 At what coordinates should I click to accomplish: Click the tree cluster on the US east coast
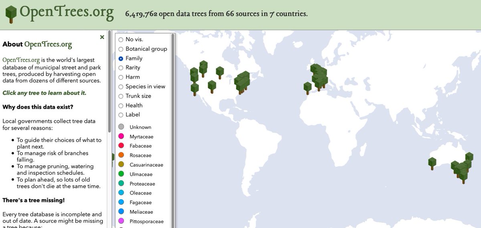(x=242, y=82)
